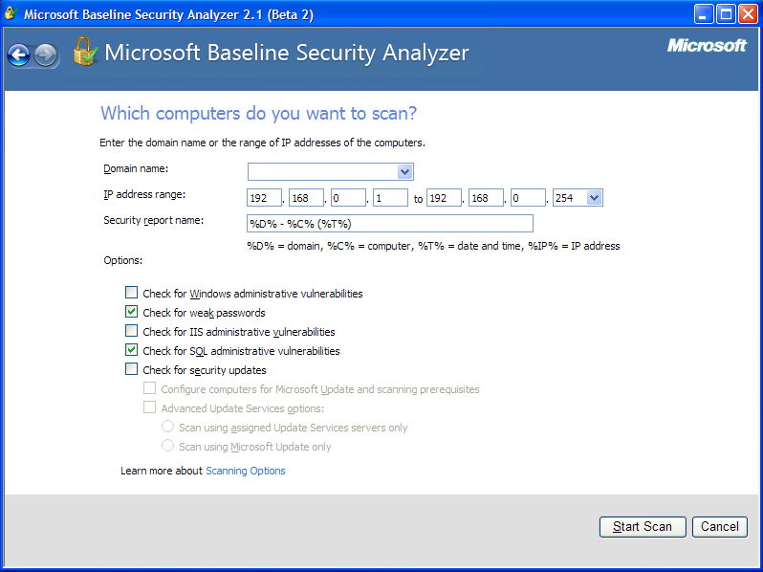Click the Microsoft logo in header
The height and width of the screenshot is (572, 763).
[x=707, y=46]
